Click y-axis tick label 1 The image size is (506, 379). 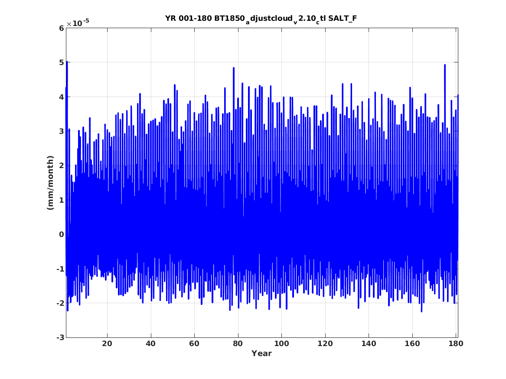(x=61, y=200)
